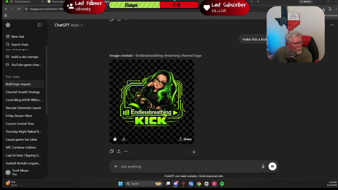
Task: Open the 'CapCut Auto Clipping G...' chat
Action: (23, 155)
